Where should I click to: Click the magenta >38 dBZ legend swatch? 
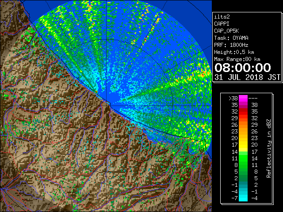pyautogui.click(x=243, y=98)
